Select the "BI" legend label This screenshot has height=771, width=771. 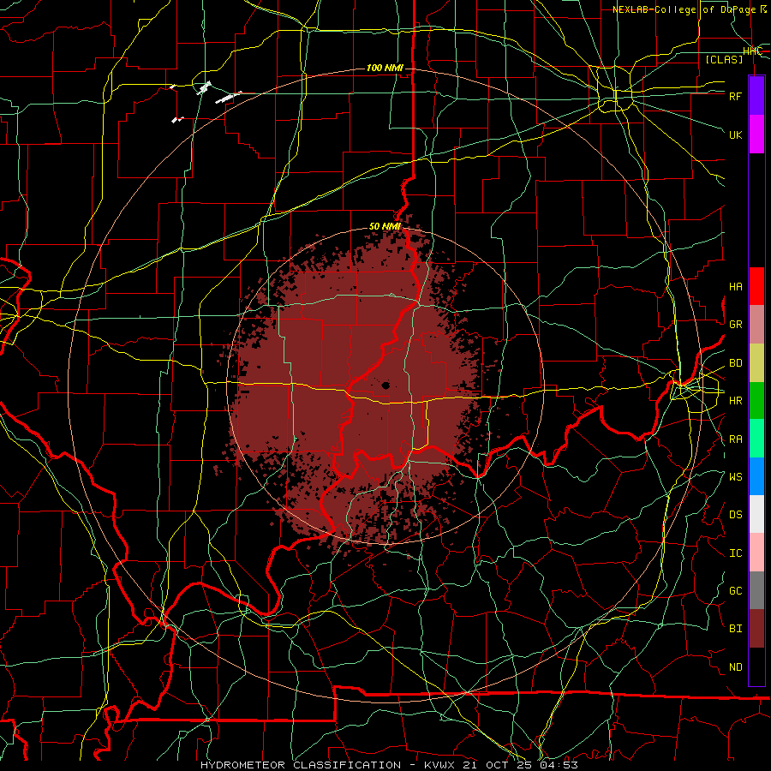pyautogui.click(x=735, y=629)
